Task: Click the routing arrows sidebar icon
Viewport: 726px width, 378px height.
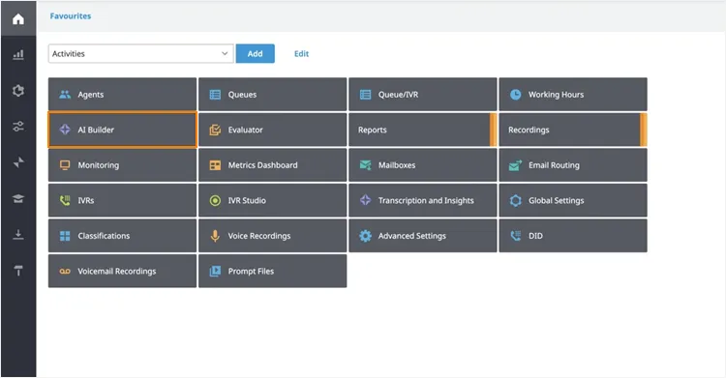Action: coord(18,162)
